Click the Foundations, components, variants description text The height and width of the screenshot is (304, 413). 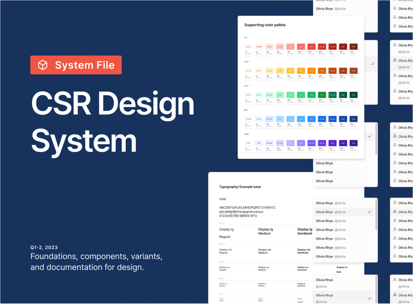tap(96, 262)
